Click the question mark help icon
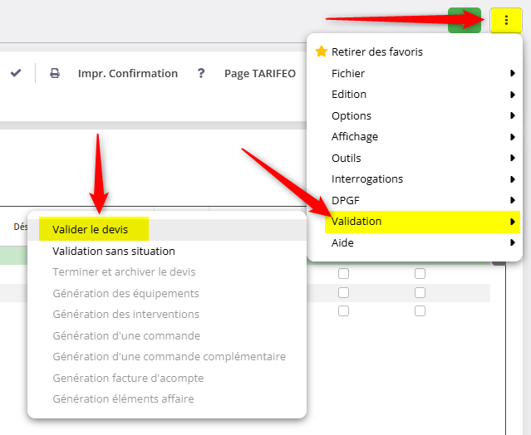This screenshot has width=531, height=435. pos(201,73)
